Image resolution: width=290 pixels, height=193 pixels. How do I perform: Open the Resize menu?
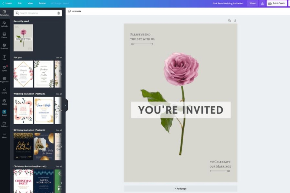(42, 3)
